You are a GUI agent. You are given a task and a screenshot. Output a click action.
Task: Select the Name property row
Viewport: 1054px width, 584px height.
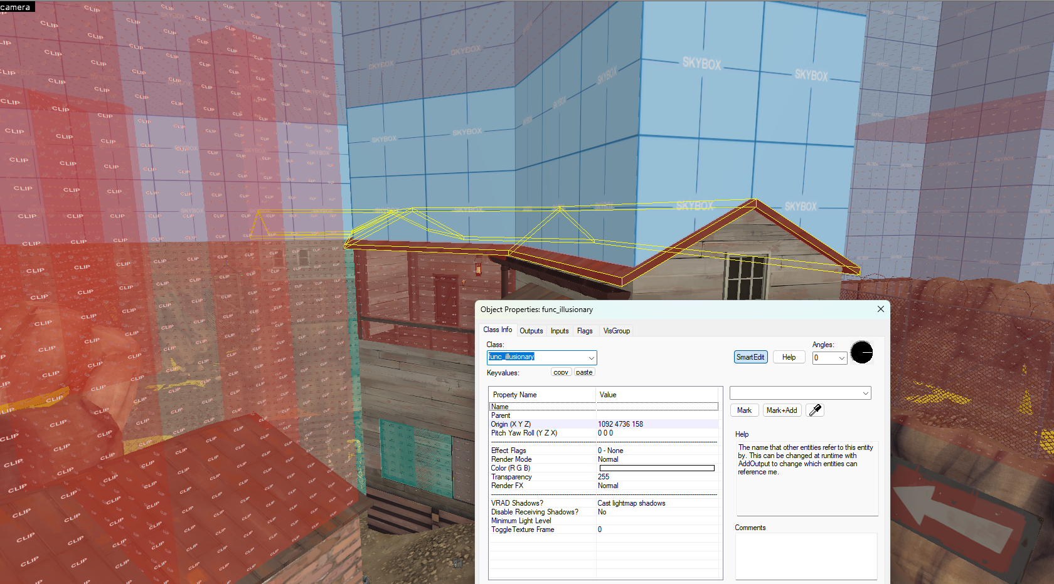click(604, 407)
